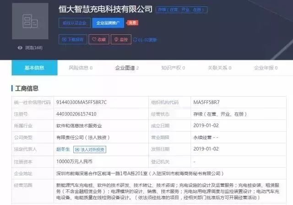Click the refresh icon beside 01-02更新

coord(135,39)
